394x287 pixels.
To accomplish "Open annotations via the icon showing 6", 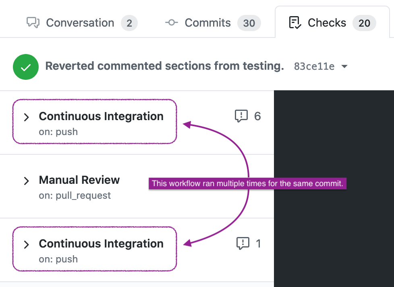I will coord(241,116).
